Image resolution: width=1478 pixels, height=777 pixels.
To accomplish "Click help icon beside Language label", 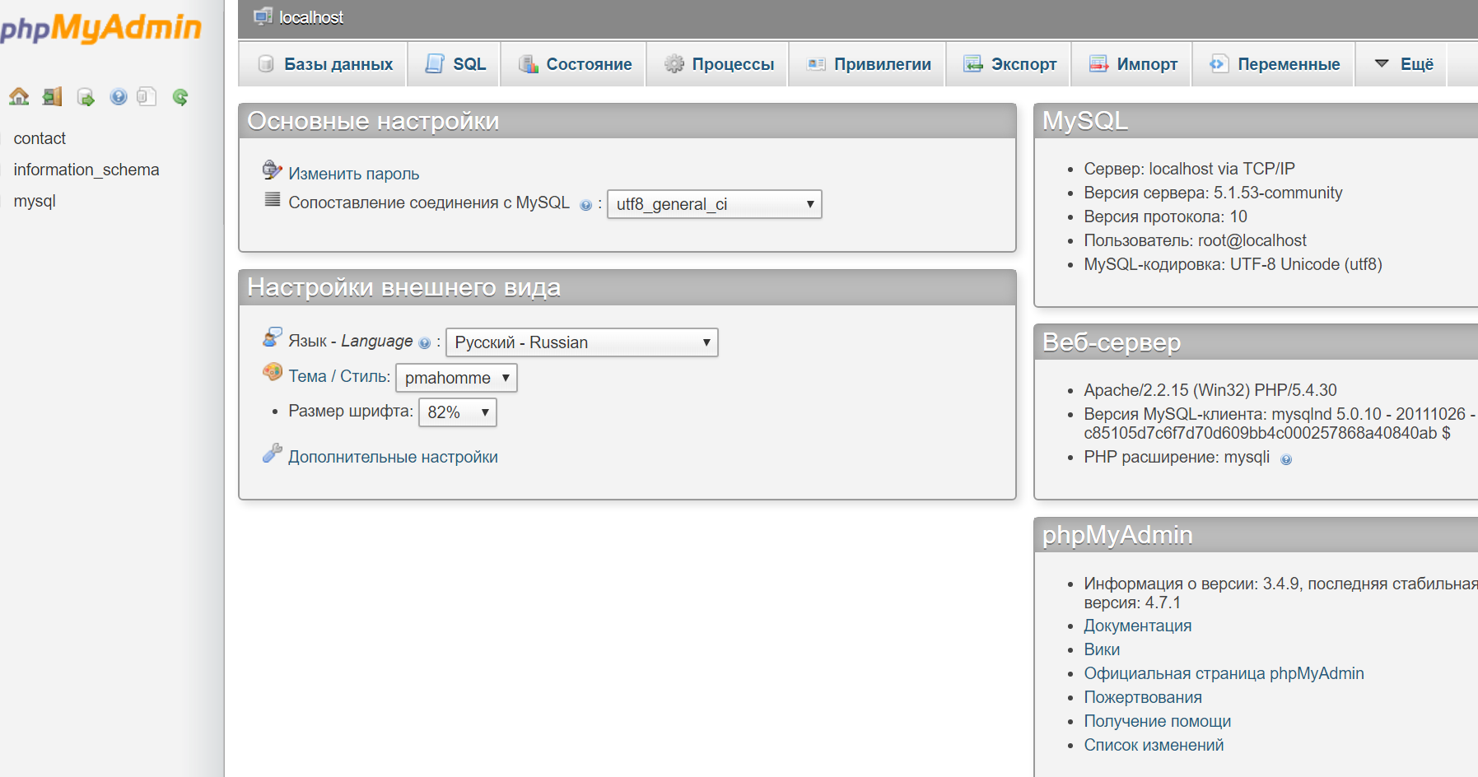I will [424, 343].
